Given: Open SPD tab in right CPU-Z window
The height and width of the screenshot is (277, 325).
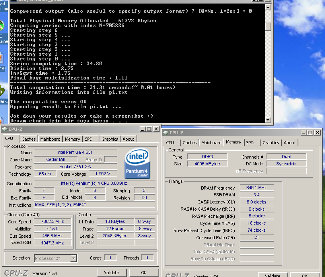Looking at the screenshot, I should tap(250, 143).
